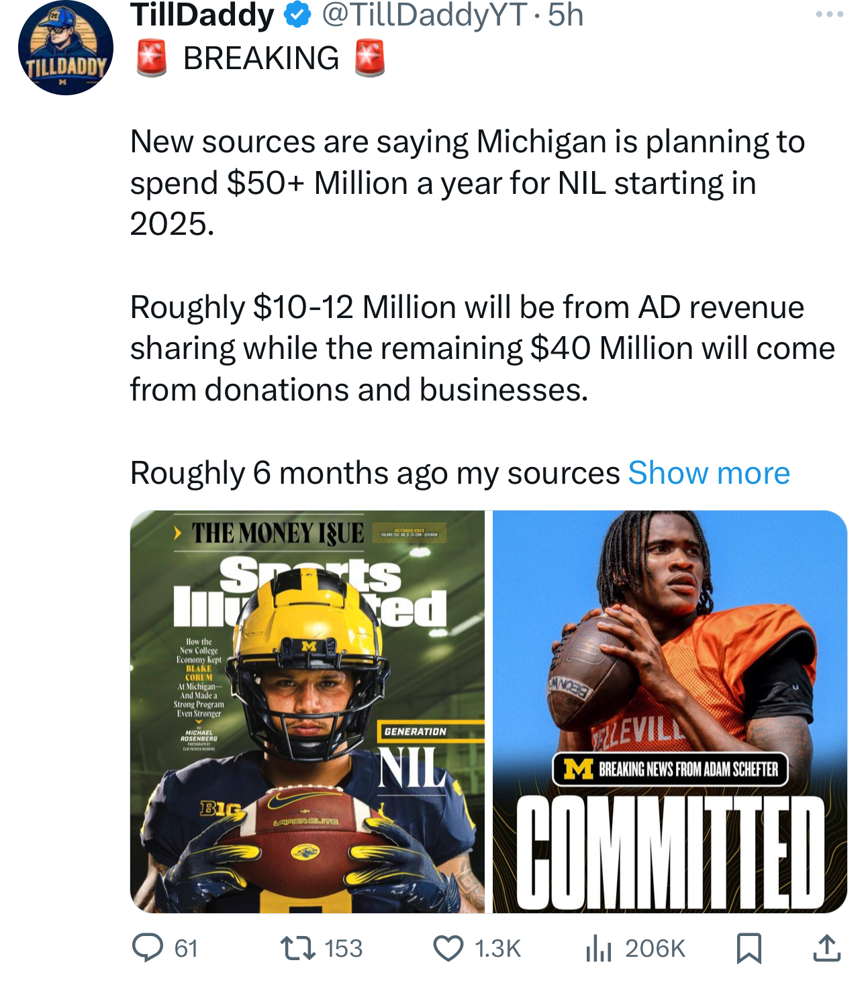
Task: Open TillDaddy's profile avatar
Action: point(65,48)
